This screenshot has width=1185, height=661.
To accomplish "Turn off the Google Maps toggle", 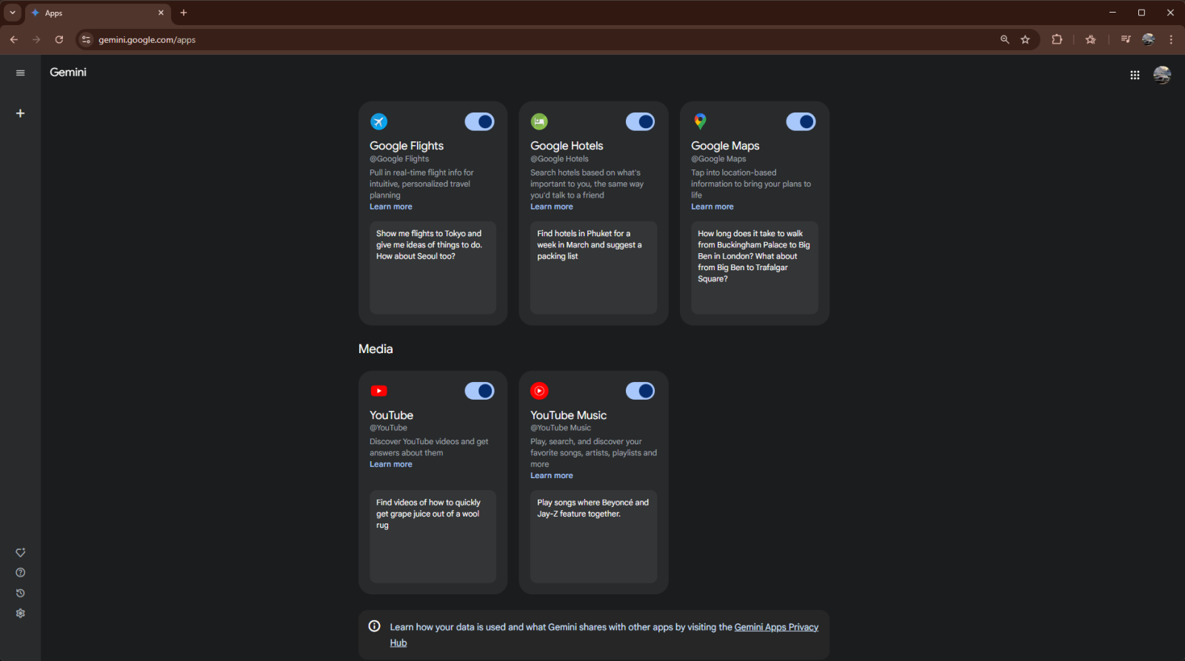I will pos(801,121).
